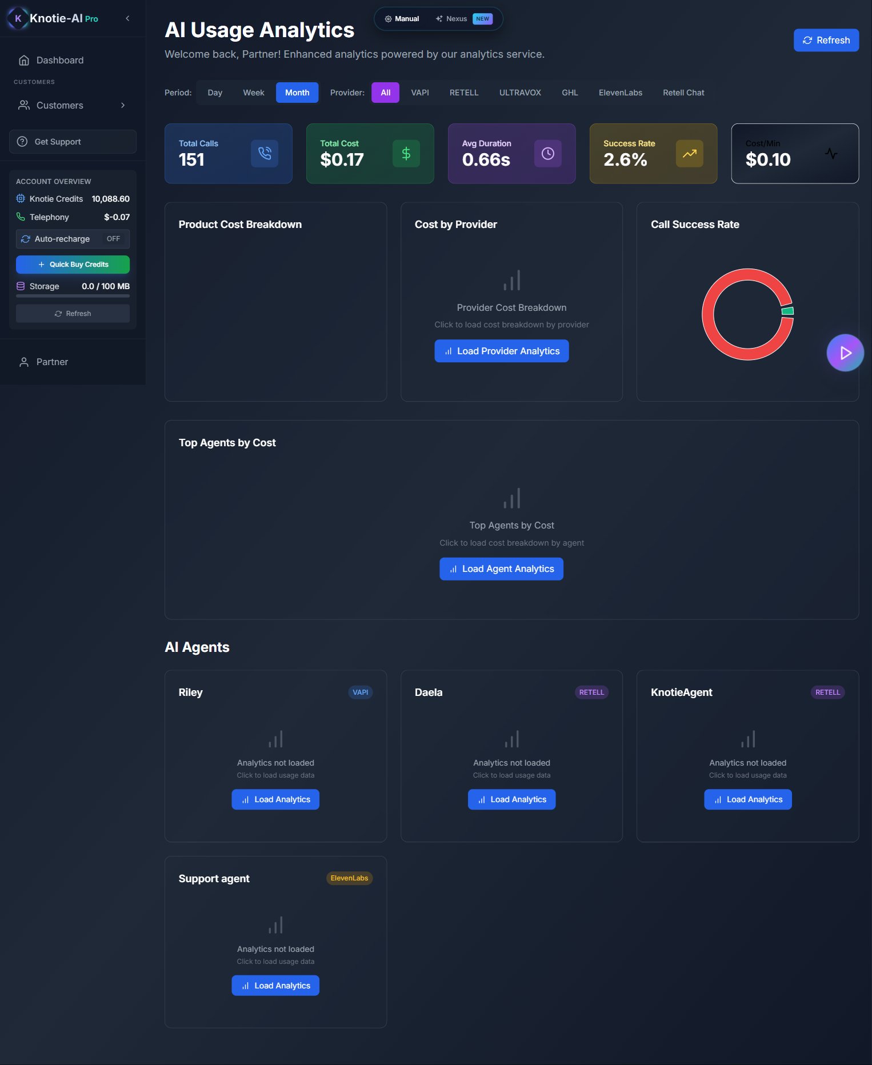Click the Auto-recharge cycle icon

click(26, 239)
